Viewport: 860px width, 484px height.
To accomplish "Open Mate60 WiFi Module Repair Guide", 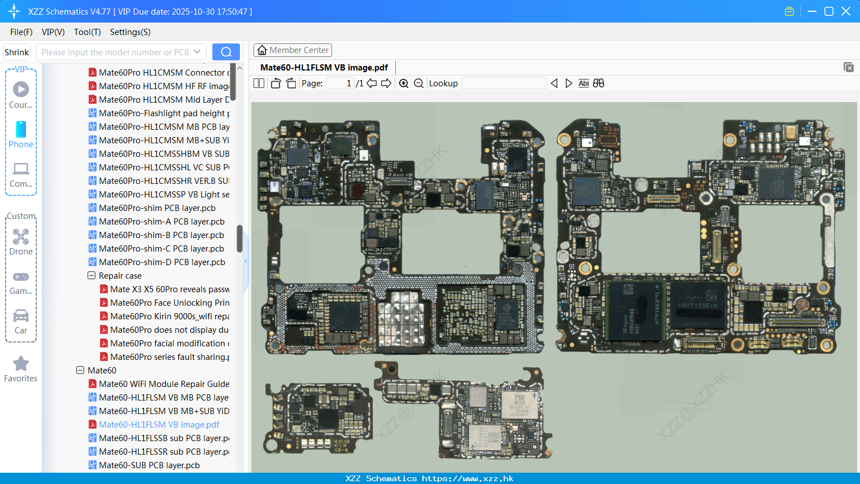I will (159, 384).
